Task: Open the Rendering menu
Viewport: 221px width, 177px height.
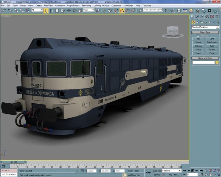Action: 86,6
